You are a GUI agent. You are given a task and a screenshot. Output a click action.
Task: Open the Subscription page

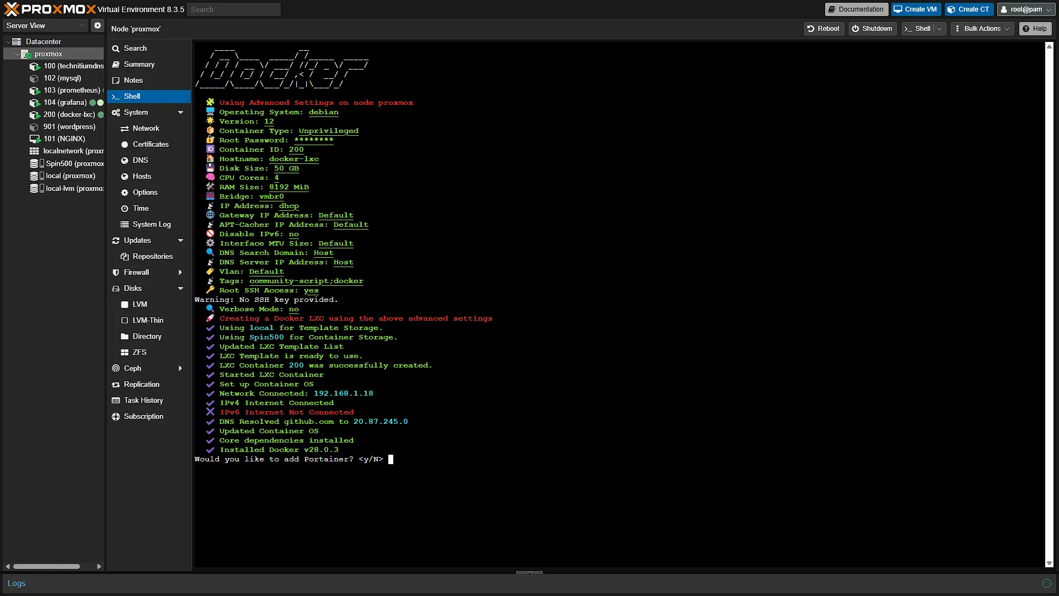tap(149, 417)
